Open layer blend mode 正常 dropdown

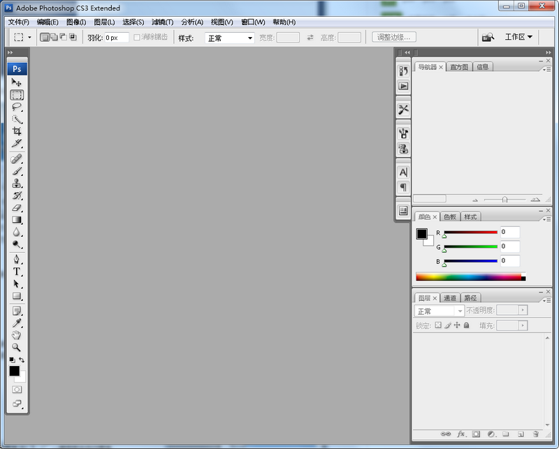[x=439, y=311]
